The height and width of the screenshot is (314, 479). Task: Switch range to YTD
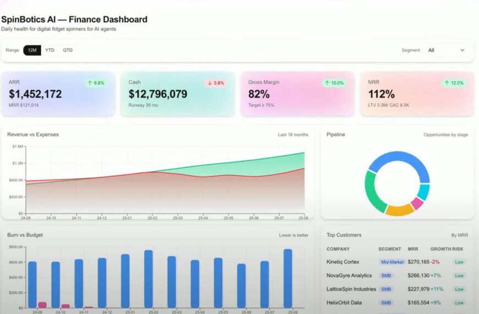(50, 50)
